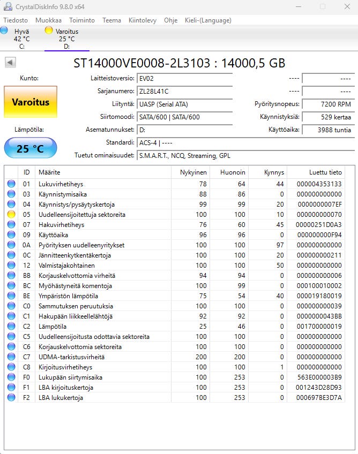Click the yellow Varoitus health status button
The height and width of the screenshot is (454, 358).
point(31,102)
